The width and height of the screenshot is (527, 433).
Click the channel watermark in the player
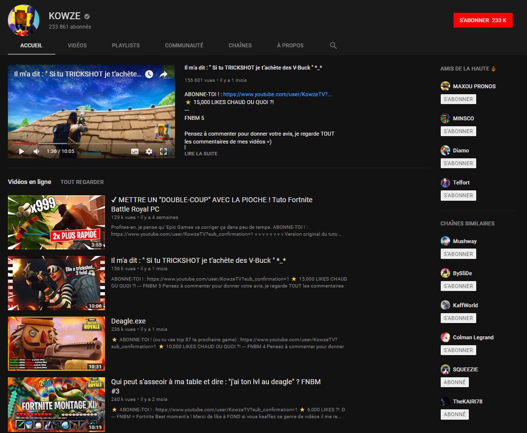click(x=163, y=131)
